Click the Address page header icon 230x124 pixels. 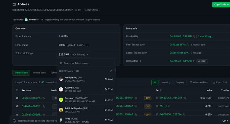click(14, 4)
